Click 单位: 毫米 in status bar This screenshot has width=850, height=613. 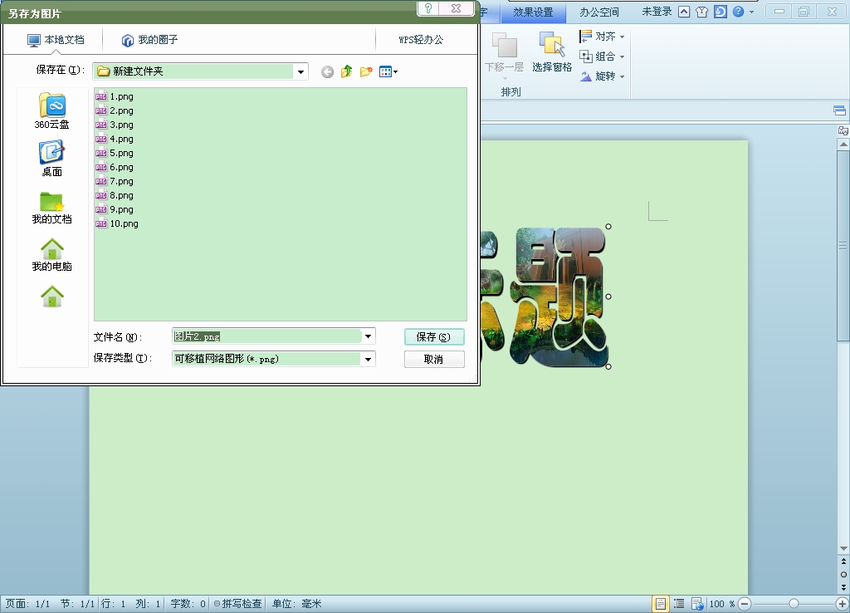(297, 604)
